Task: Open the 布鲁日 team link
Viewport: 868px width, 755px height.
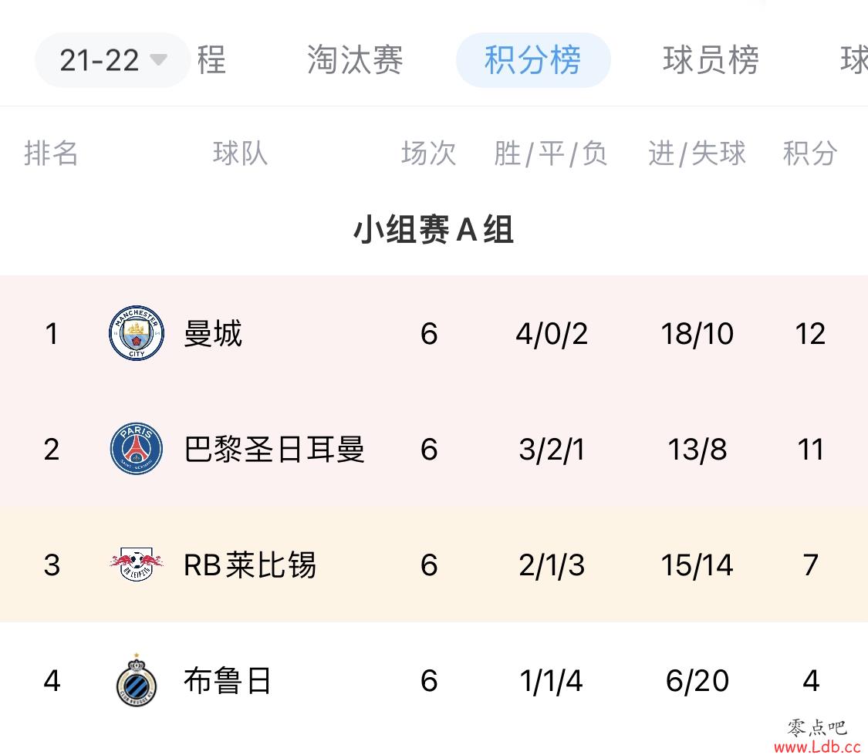Action: tap(228, 680)
